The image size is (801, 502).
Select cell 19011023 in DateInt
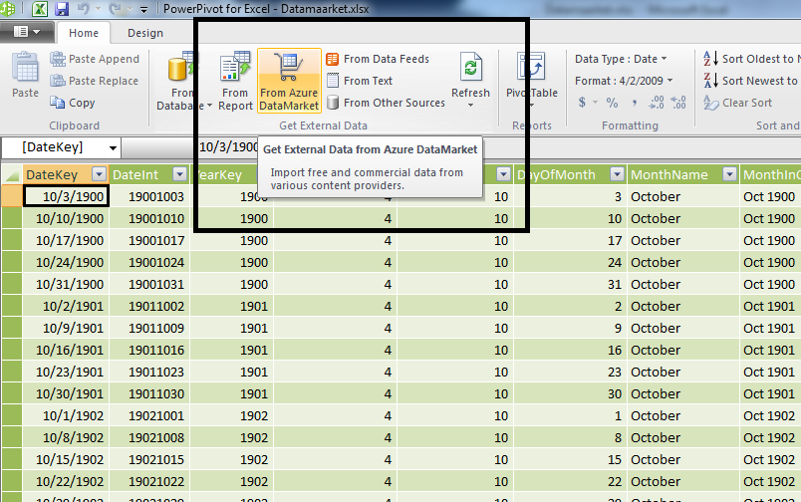(149, 373)
